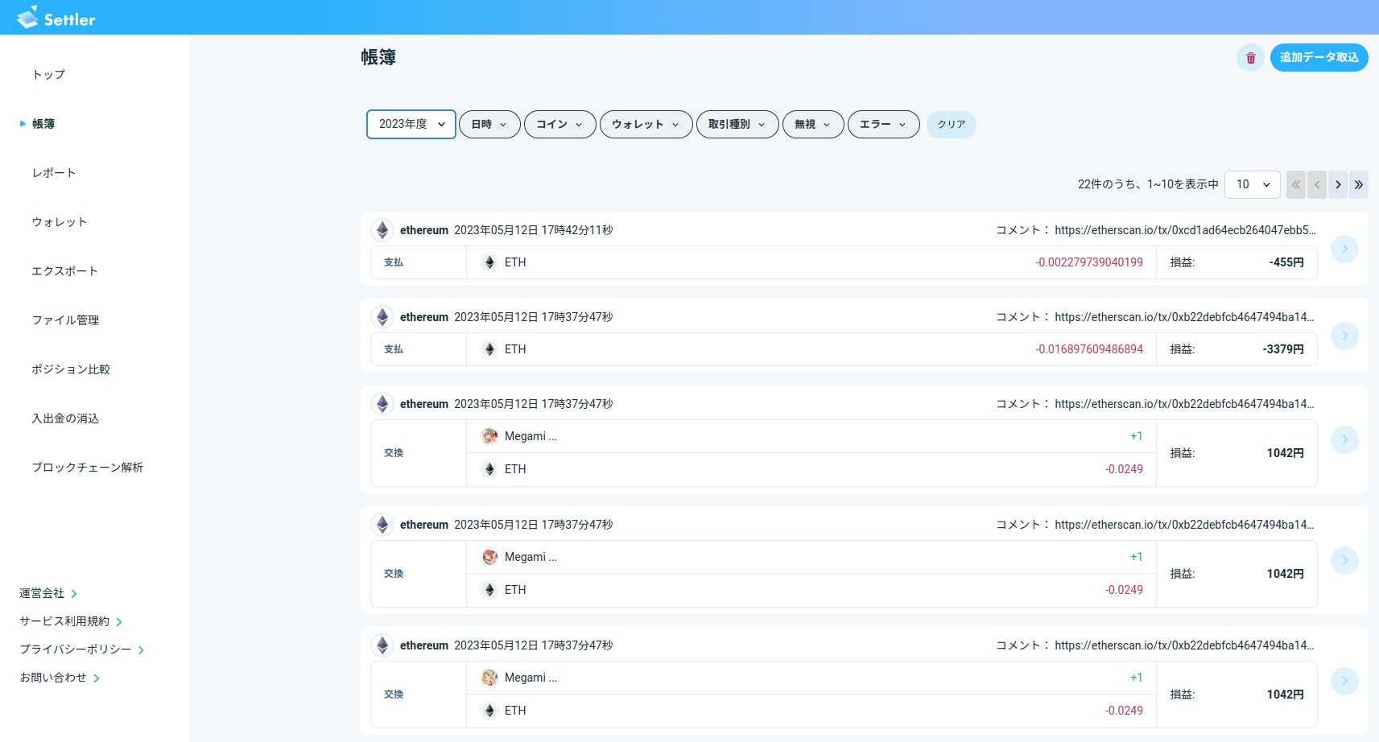Go to トップ in sidebar
Image resolution: width=1379 pixels, height=742 pixels.
point(48,75)
